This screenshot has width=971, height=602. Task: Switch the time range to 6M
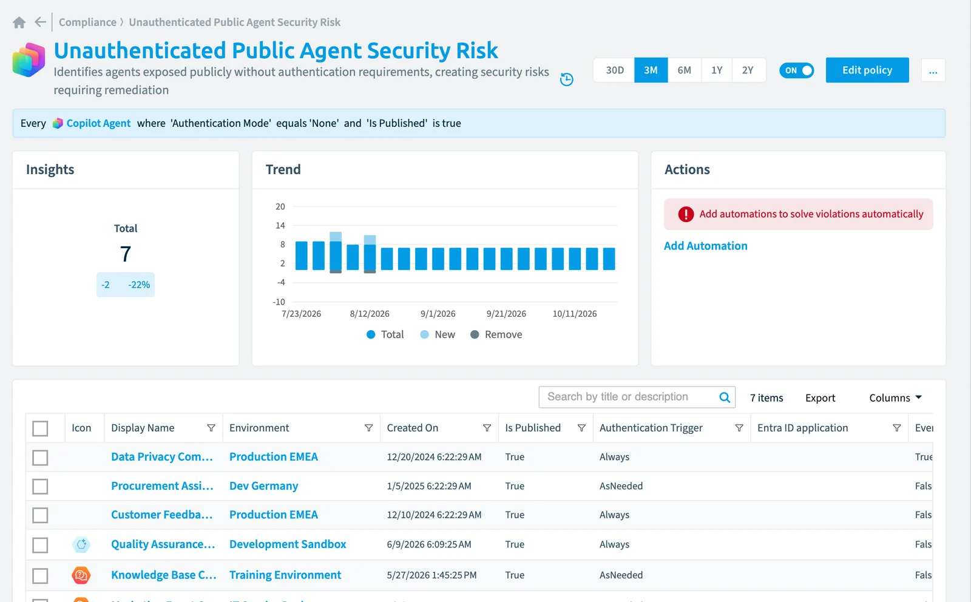[685, 70]
